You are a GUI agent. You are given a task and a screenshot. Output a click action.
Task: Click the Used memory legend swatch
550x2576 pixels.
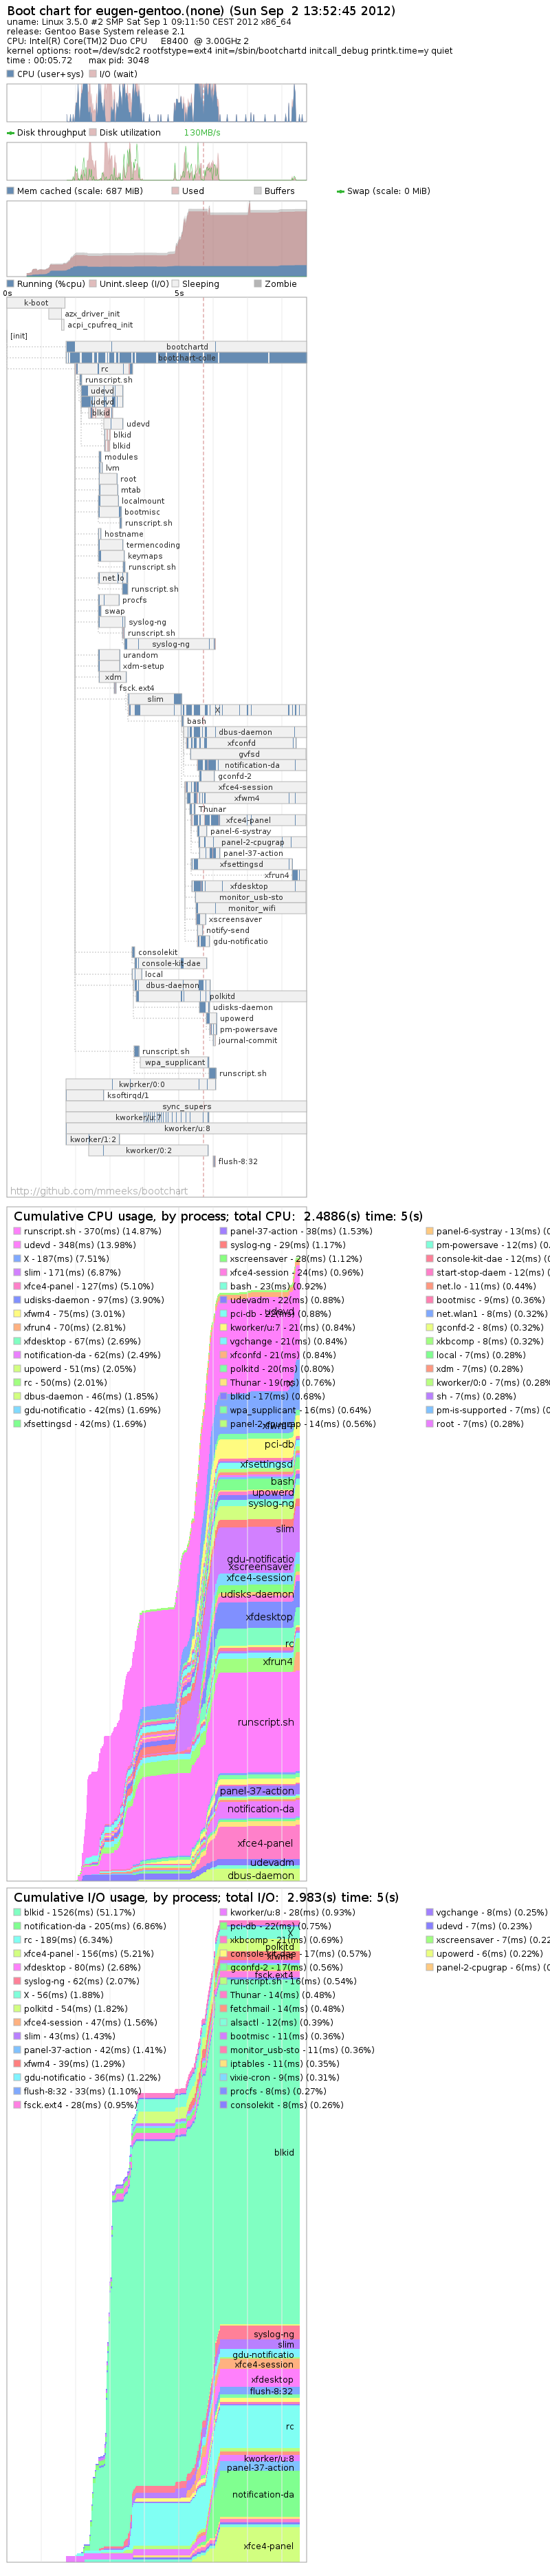pos(175,190)
